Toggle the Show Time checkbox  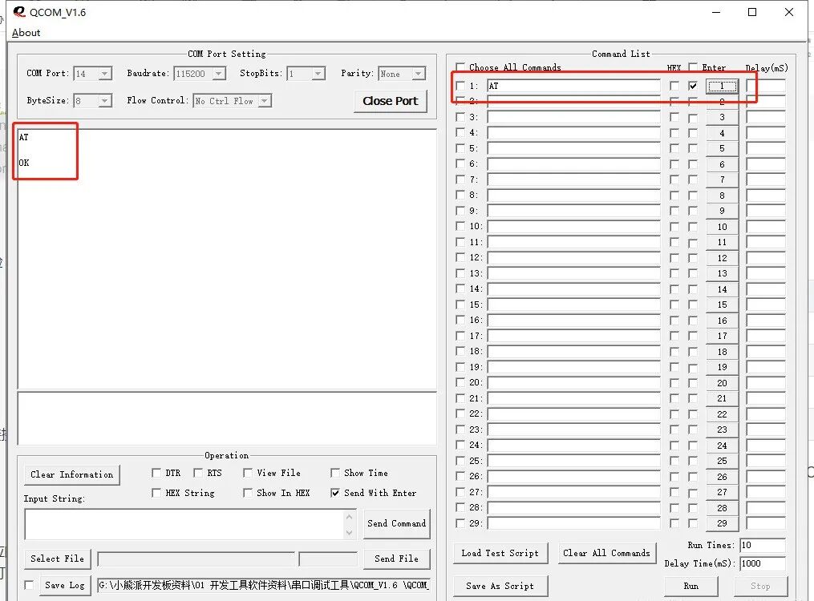pyautogui.click(x=335, y=473)
